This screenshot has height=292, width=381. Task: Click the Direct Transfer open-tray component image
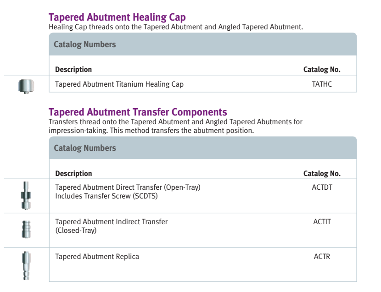pos(26,196)
